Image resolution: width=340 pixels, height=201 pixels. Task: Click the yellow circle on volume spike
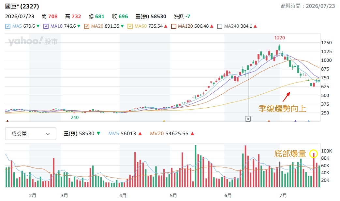click(314, 154)
